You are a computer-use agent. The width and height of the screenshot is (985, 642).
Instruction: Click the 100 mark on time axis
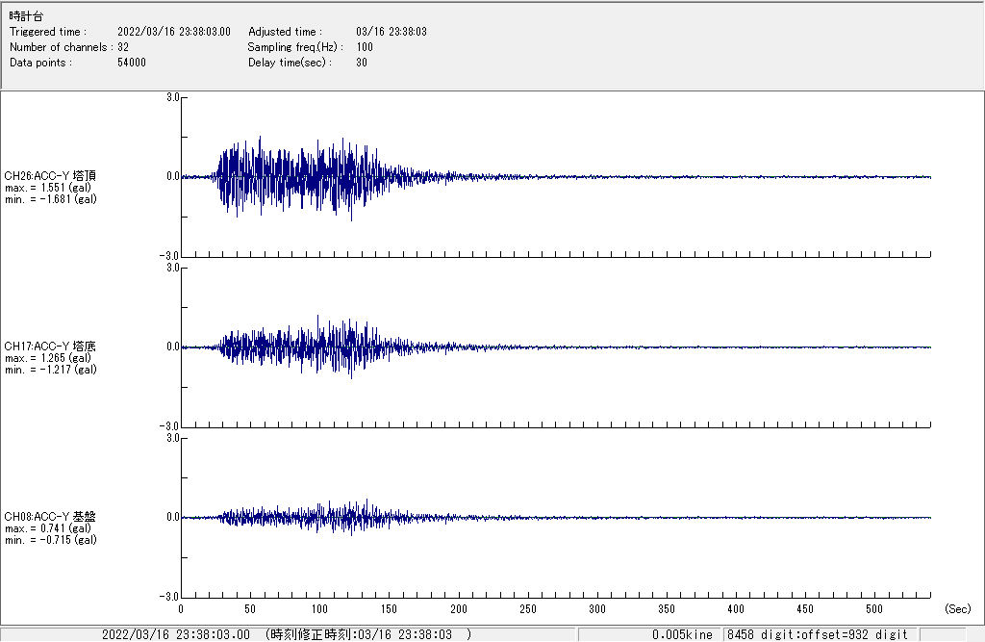319,609
